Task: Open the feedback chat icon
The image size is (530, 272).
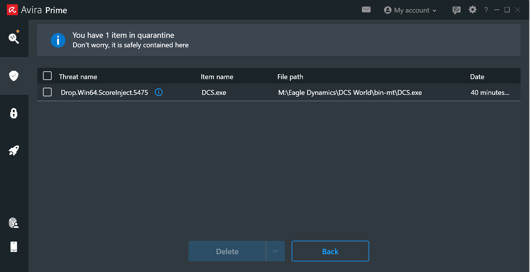Action: 456,10
